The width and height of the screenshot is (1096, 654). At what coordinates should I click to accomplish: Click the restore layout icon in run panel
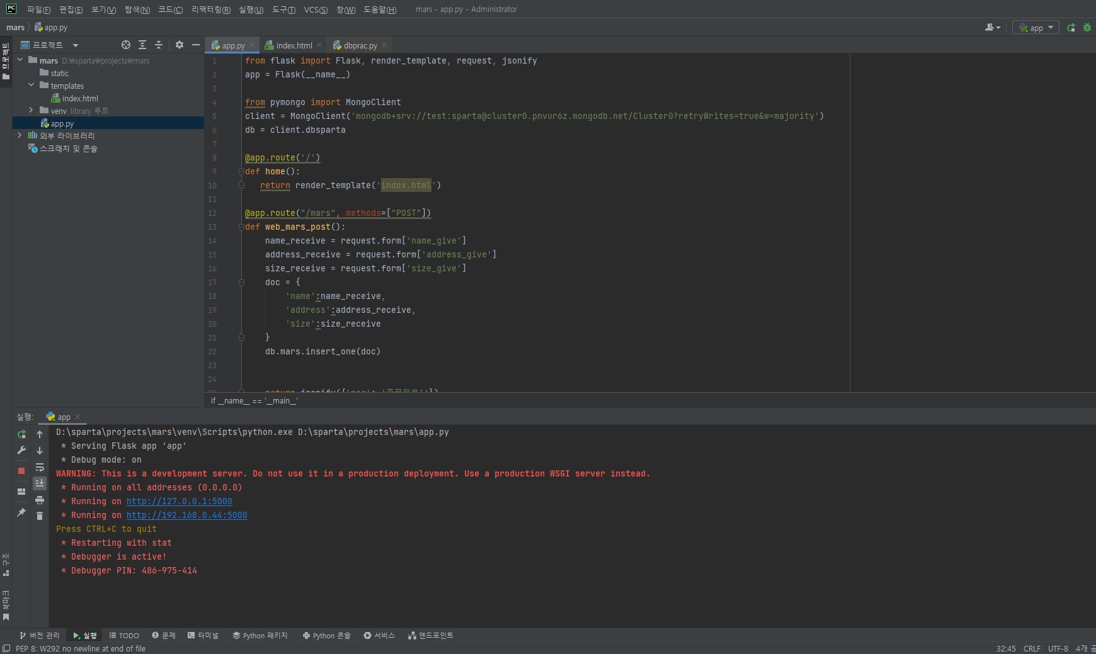point(21,491)
